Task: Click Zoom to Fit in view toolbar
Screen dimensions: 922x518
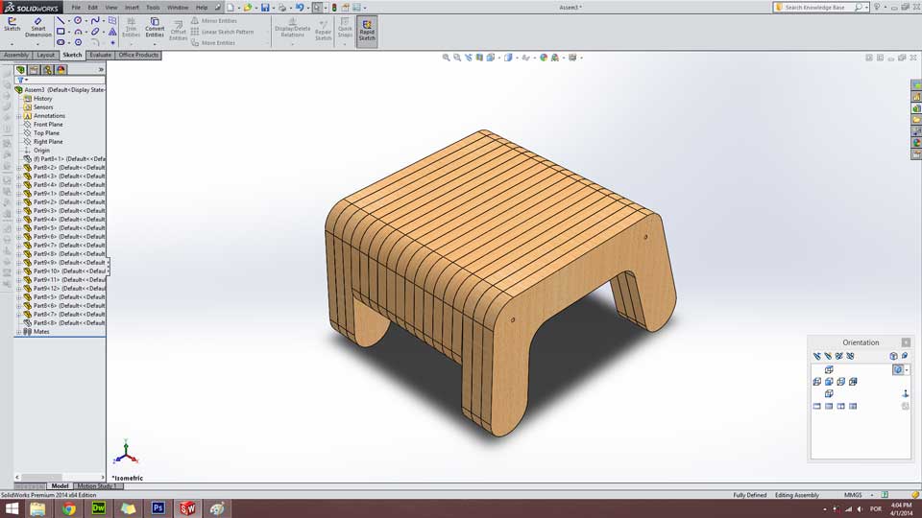Action: coord(447,58)
